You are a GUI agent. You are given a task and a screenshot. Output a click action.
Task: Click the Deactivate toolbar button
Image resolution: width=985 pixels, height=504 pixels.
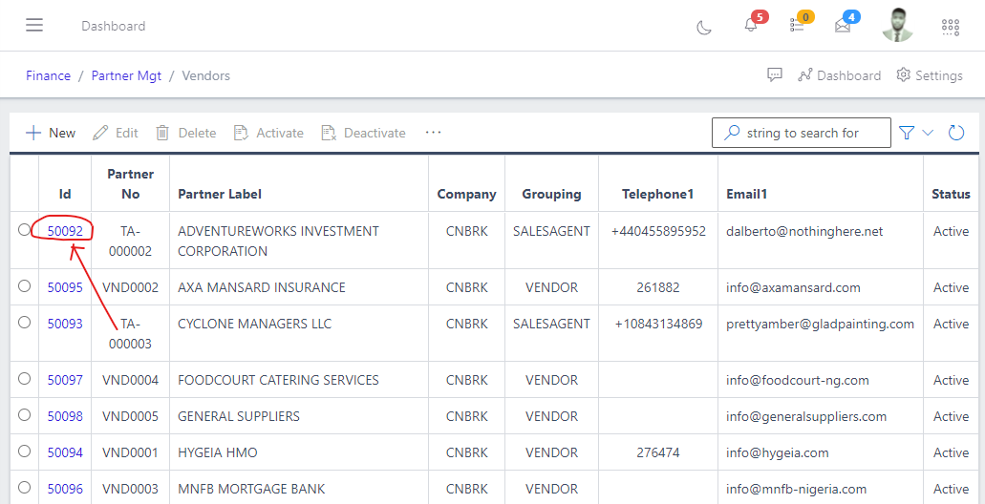[x=363, y=133]
